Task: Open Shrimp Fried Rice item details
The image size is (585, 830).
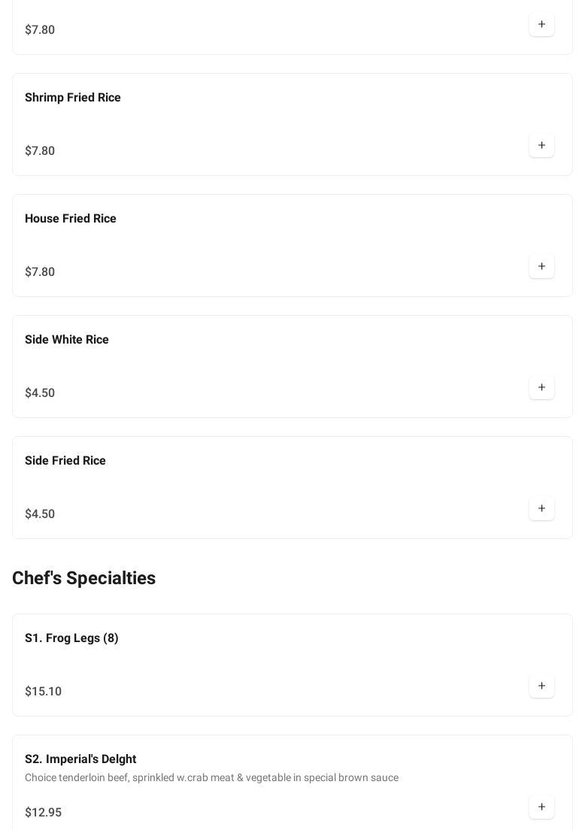Action: pos(73,98)
